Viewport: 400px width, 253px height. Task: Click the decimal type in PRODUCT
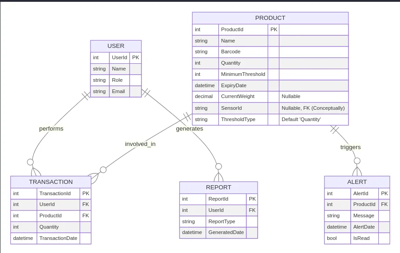click(203, 96)
